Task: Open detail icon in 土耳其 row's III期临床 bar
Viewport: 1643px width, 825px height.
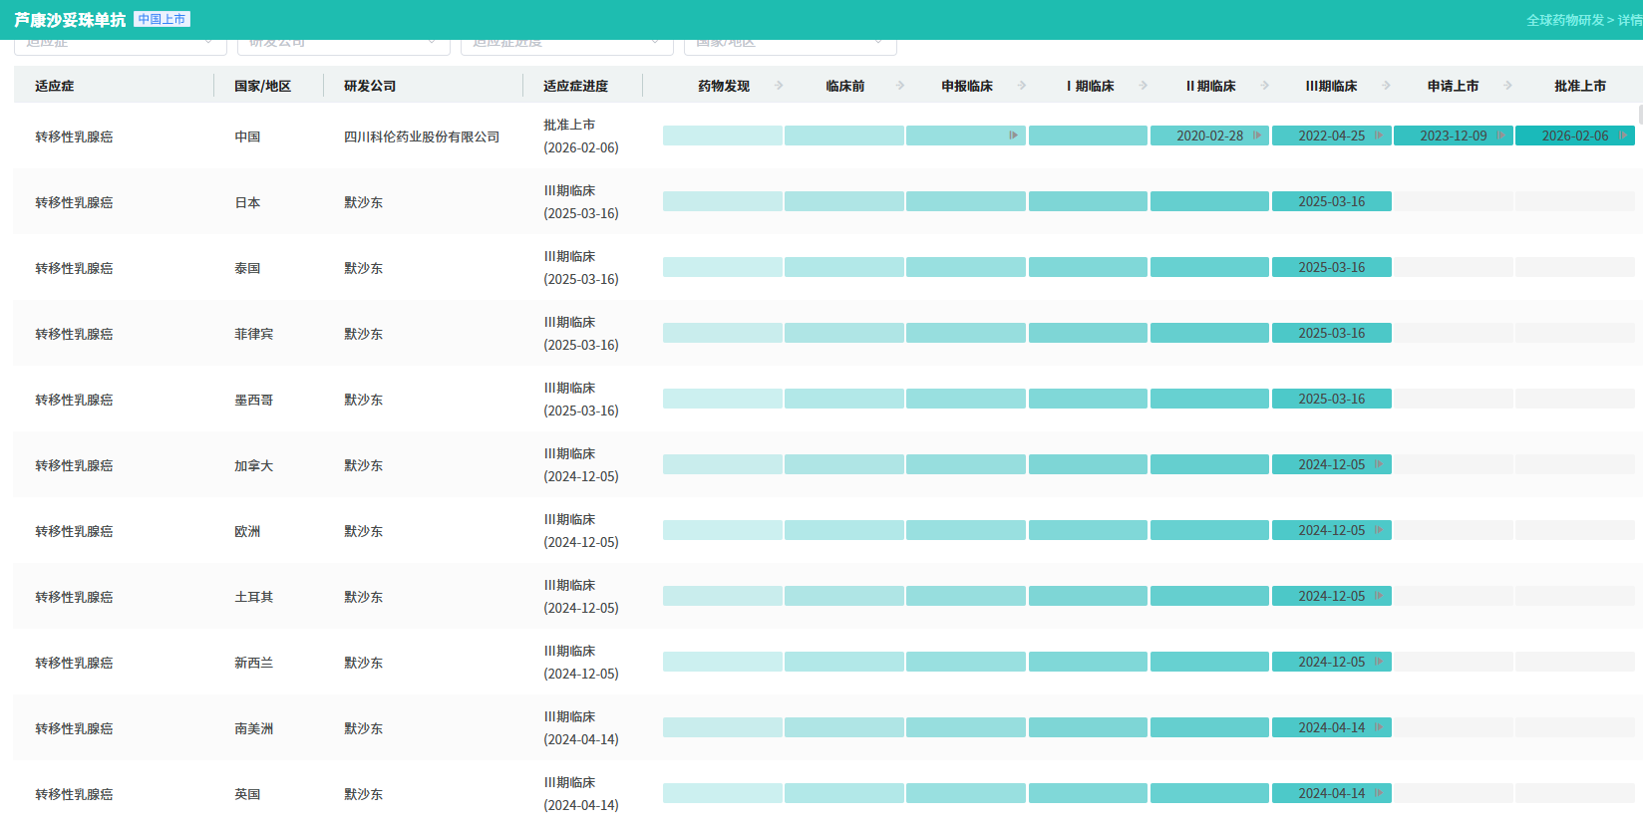Action: click(x=1379, y=596)
